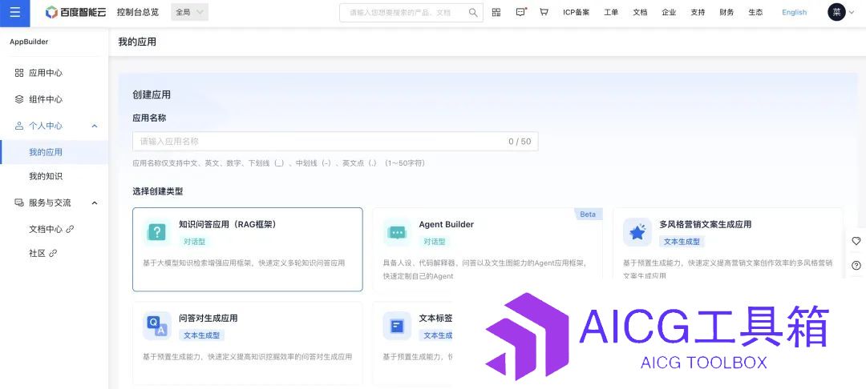Screen dimensions: 866x389
Task: Select the Agent Builder card
Action: 488,249
